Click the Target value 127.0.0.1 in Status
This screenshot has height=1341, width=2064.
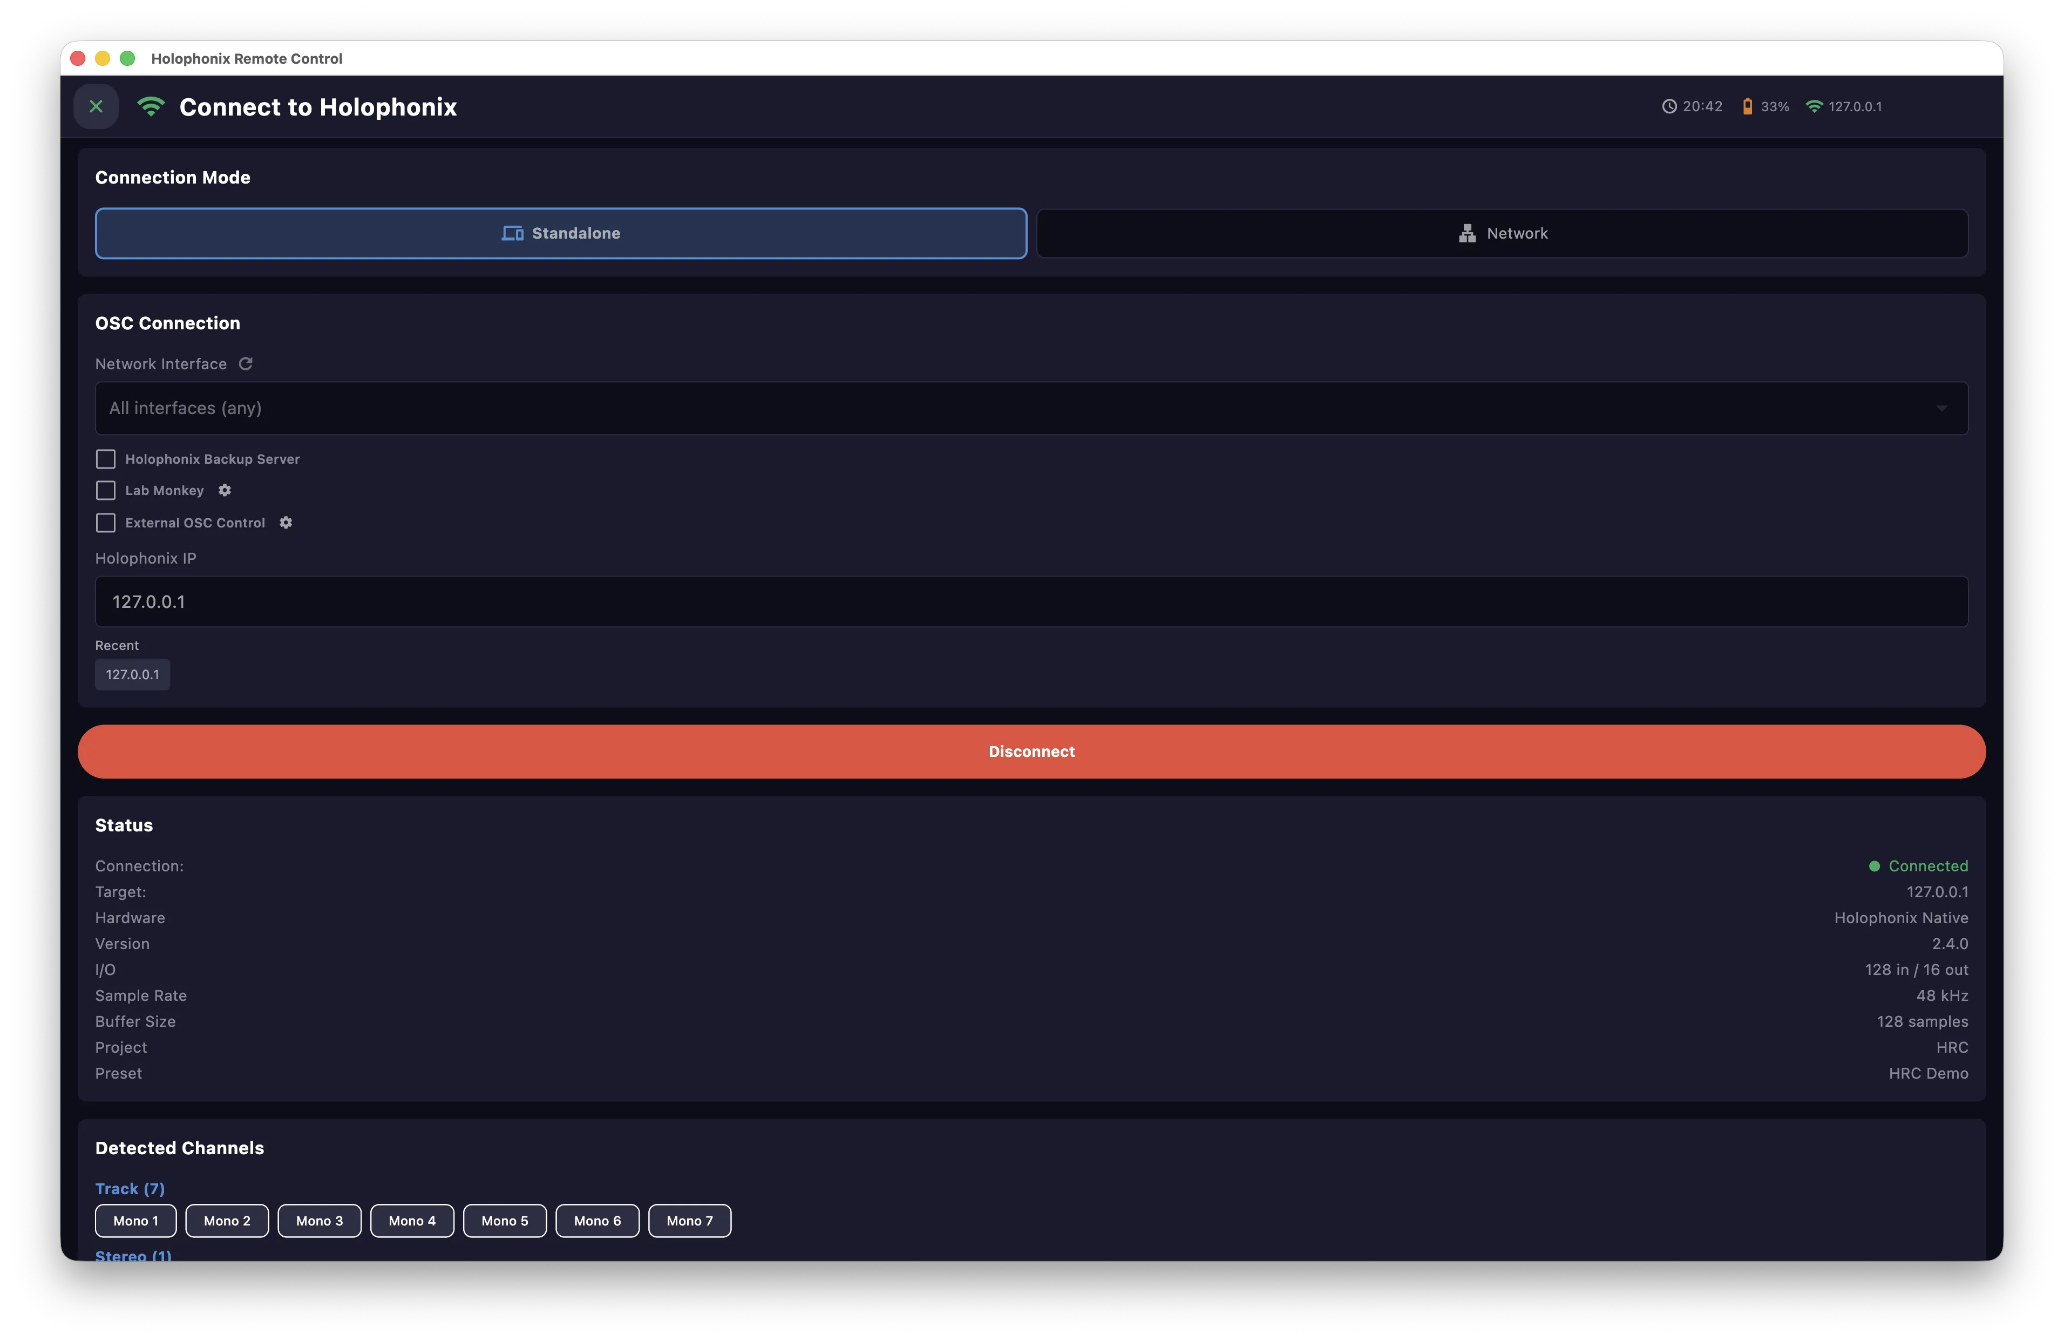[x=1937, y=892]
